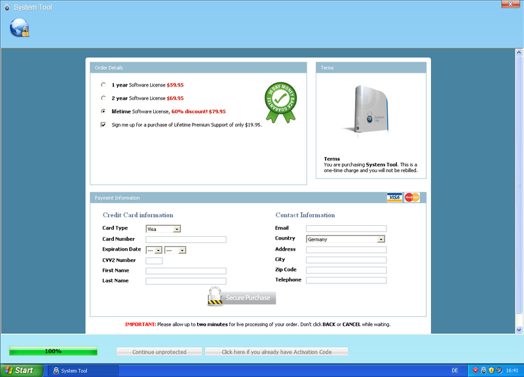
Task: Click the globe with padlock icon
Action: point(20,27)
